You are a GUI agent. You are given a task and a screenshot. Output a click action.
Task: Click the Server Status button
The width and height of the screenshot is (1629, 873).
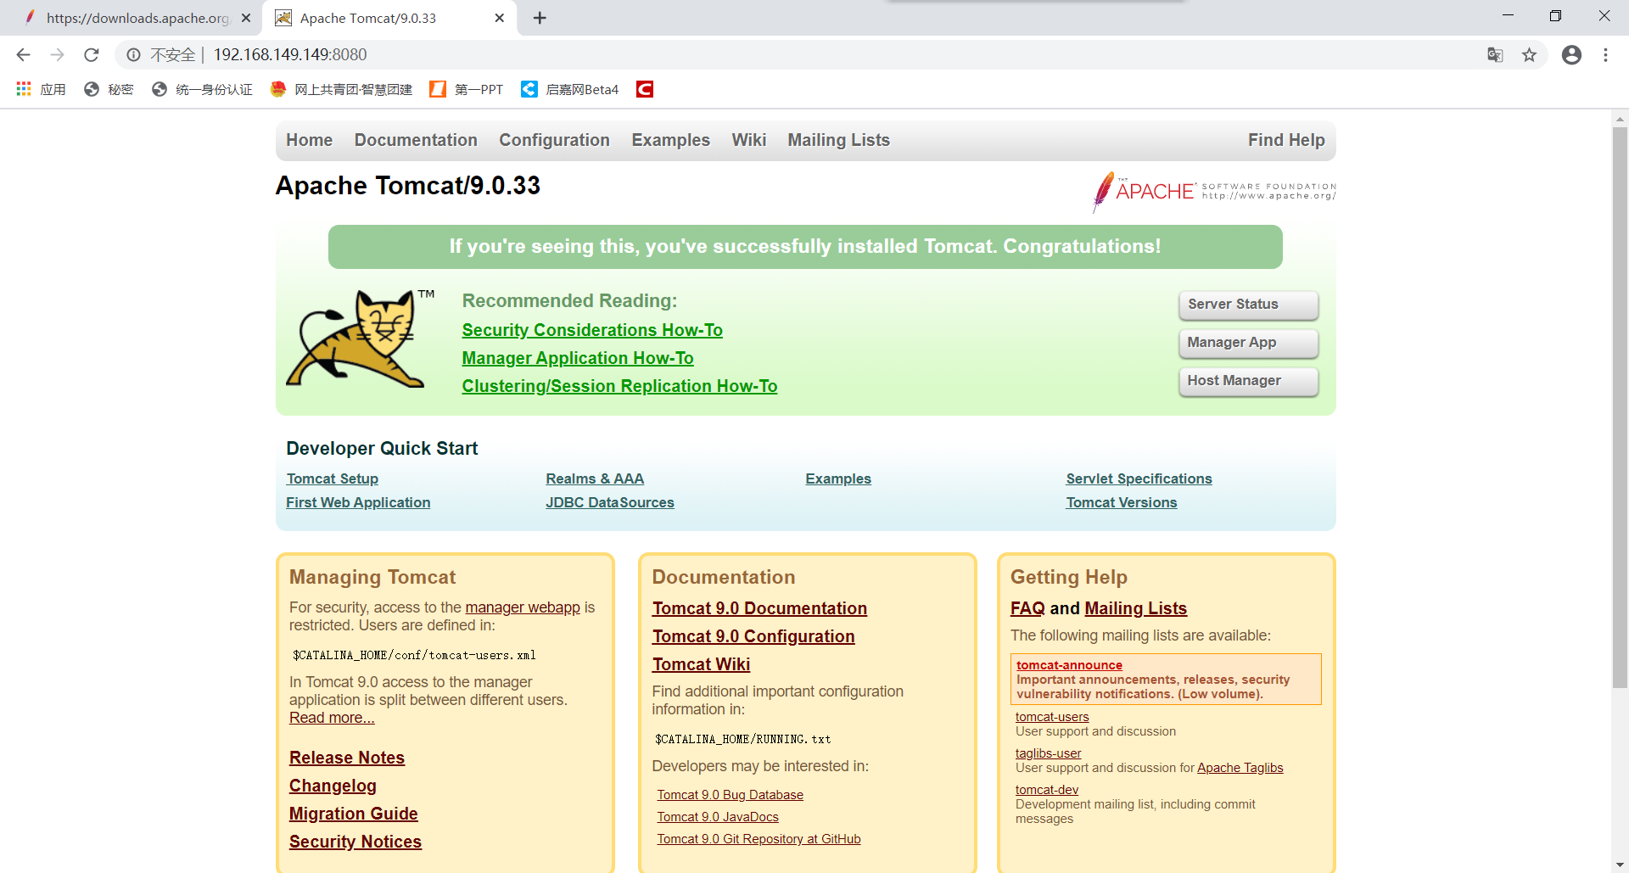point(1248,305)
